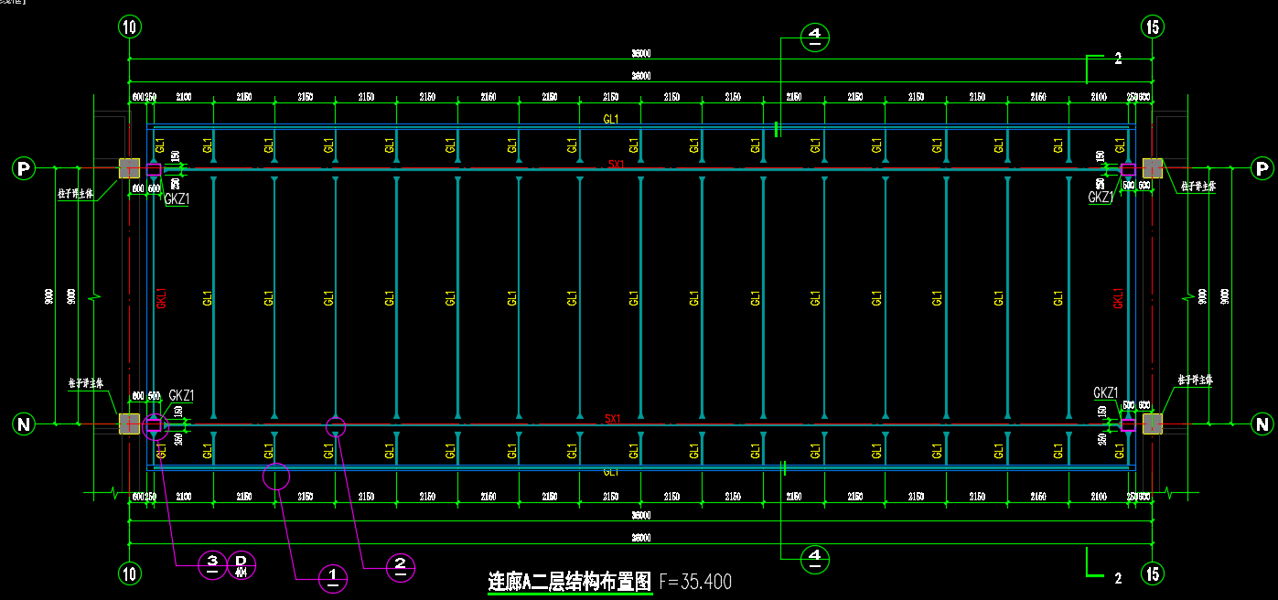Select GKZ1 label at axis N near axis 15
Screen dimensions: 1278x600
tap(1106, 393)
